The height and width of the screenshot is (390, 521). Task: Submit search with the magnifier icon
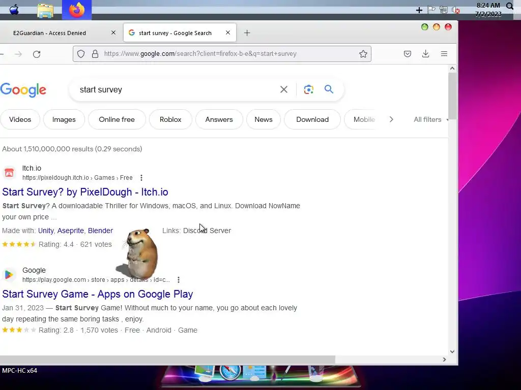pyautogui.click(x=329, y=89)
